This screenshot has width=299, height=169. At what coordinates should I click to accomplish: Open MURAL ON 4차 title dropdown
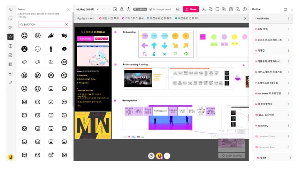[98, 9]
